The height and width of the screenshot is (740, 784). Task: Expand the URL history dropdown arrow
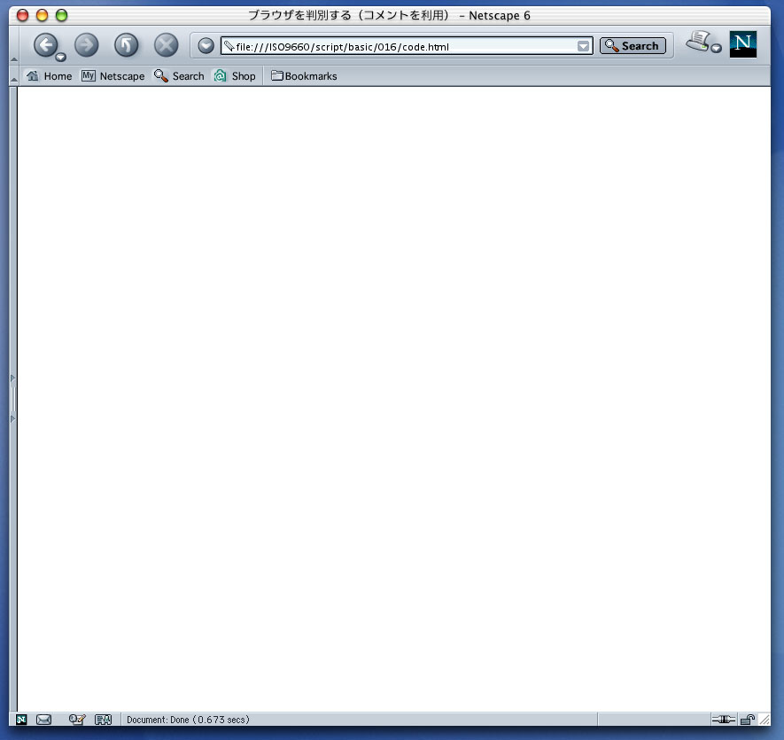coord(583,47)
